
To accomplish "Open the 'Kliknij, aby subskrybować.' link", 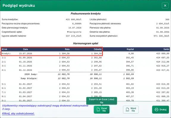I will [x=18, y=114].
